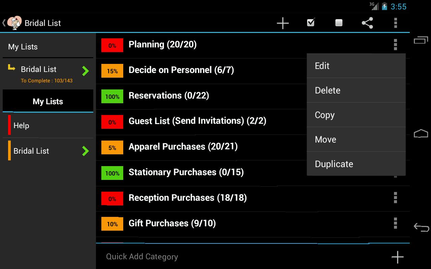This screenshot has height=269, width=431.
Task: Open the three-dot menu for Gift Purchases
Action: point(395,223)
